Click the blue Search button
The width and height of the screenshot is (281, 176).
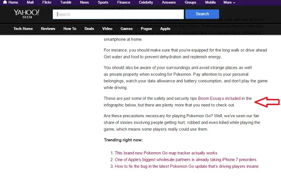(202, 14)
